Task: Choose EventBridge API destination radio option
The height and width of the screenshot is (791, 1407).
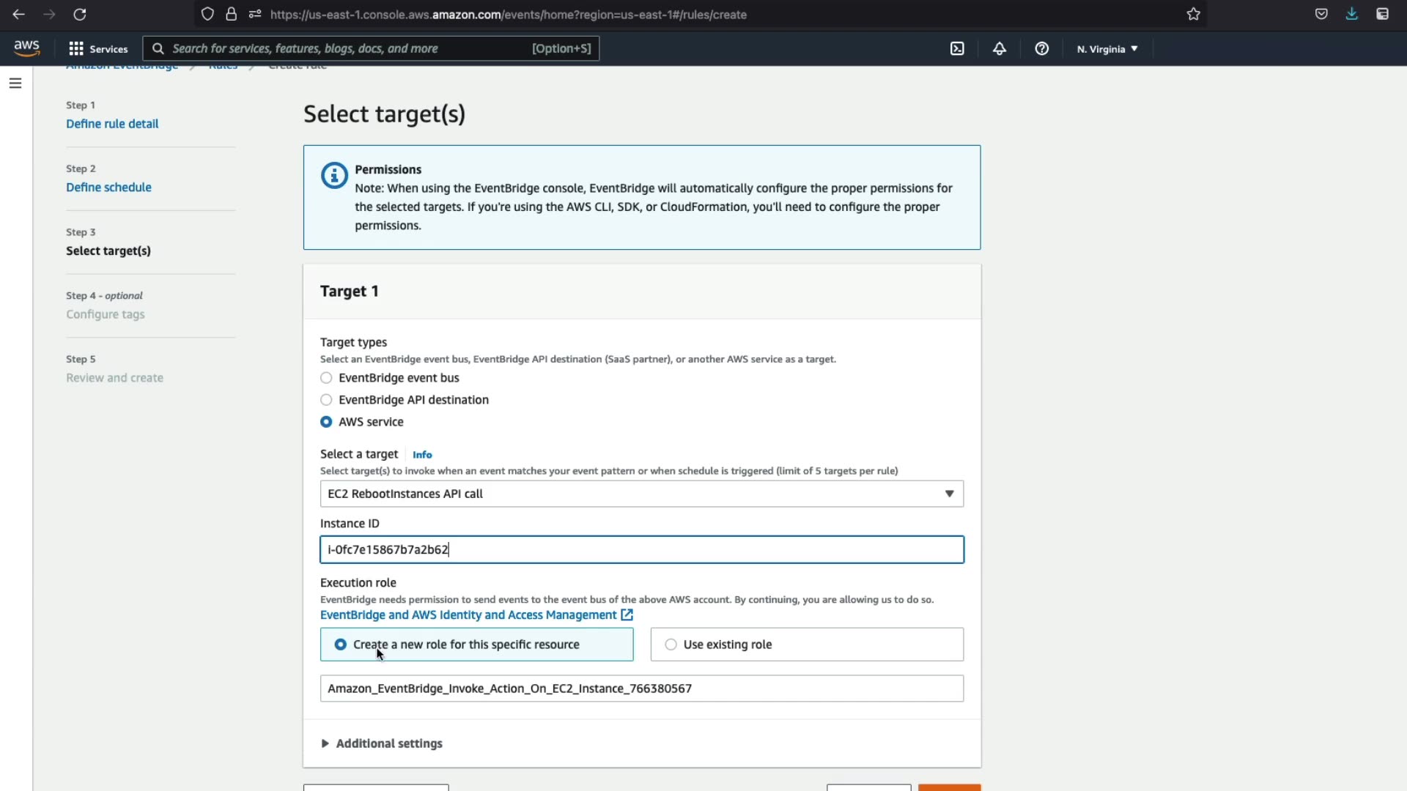Action: [x=326, y=400]
